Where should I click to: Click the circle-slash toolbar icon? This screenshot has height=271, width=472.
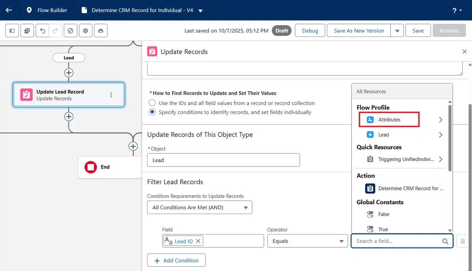coord(70,31)
